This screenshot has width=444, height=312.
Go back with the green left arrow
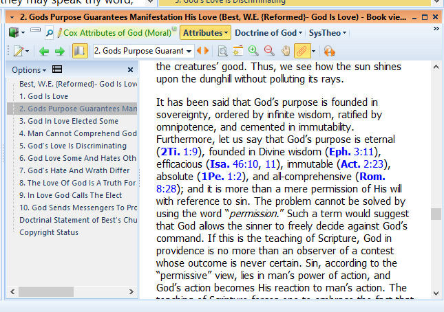44,51
